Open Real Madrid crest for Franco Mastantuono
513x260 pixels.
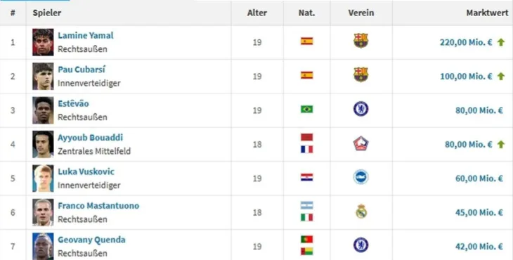pos(361,212)
